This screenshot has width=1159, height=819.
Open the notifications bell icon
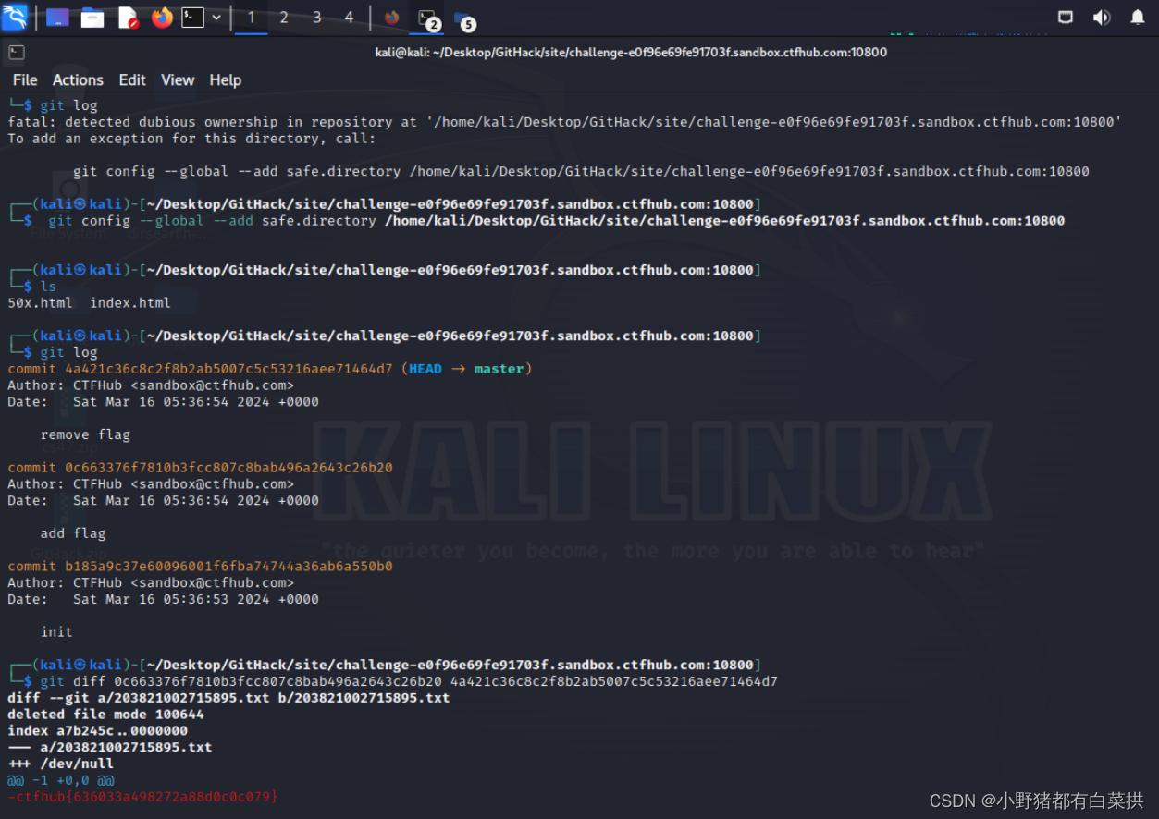tap(1138, 17)
